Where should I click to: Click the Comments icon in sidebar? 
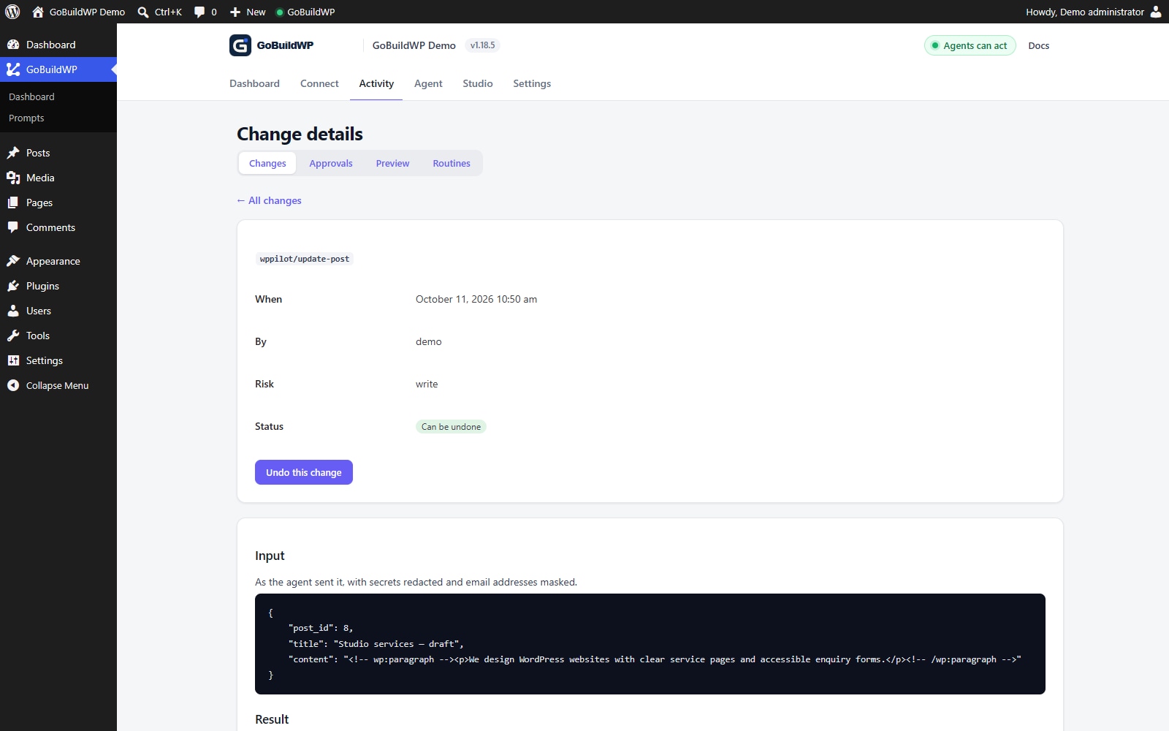point(13,227)
